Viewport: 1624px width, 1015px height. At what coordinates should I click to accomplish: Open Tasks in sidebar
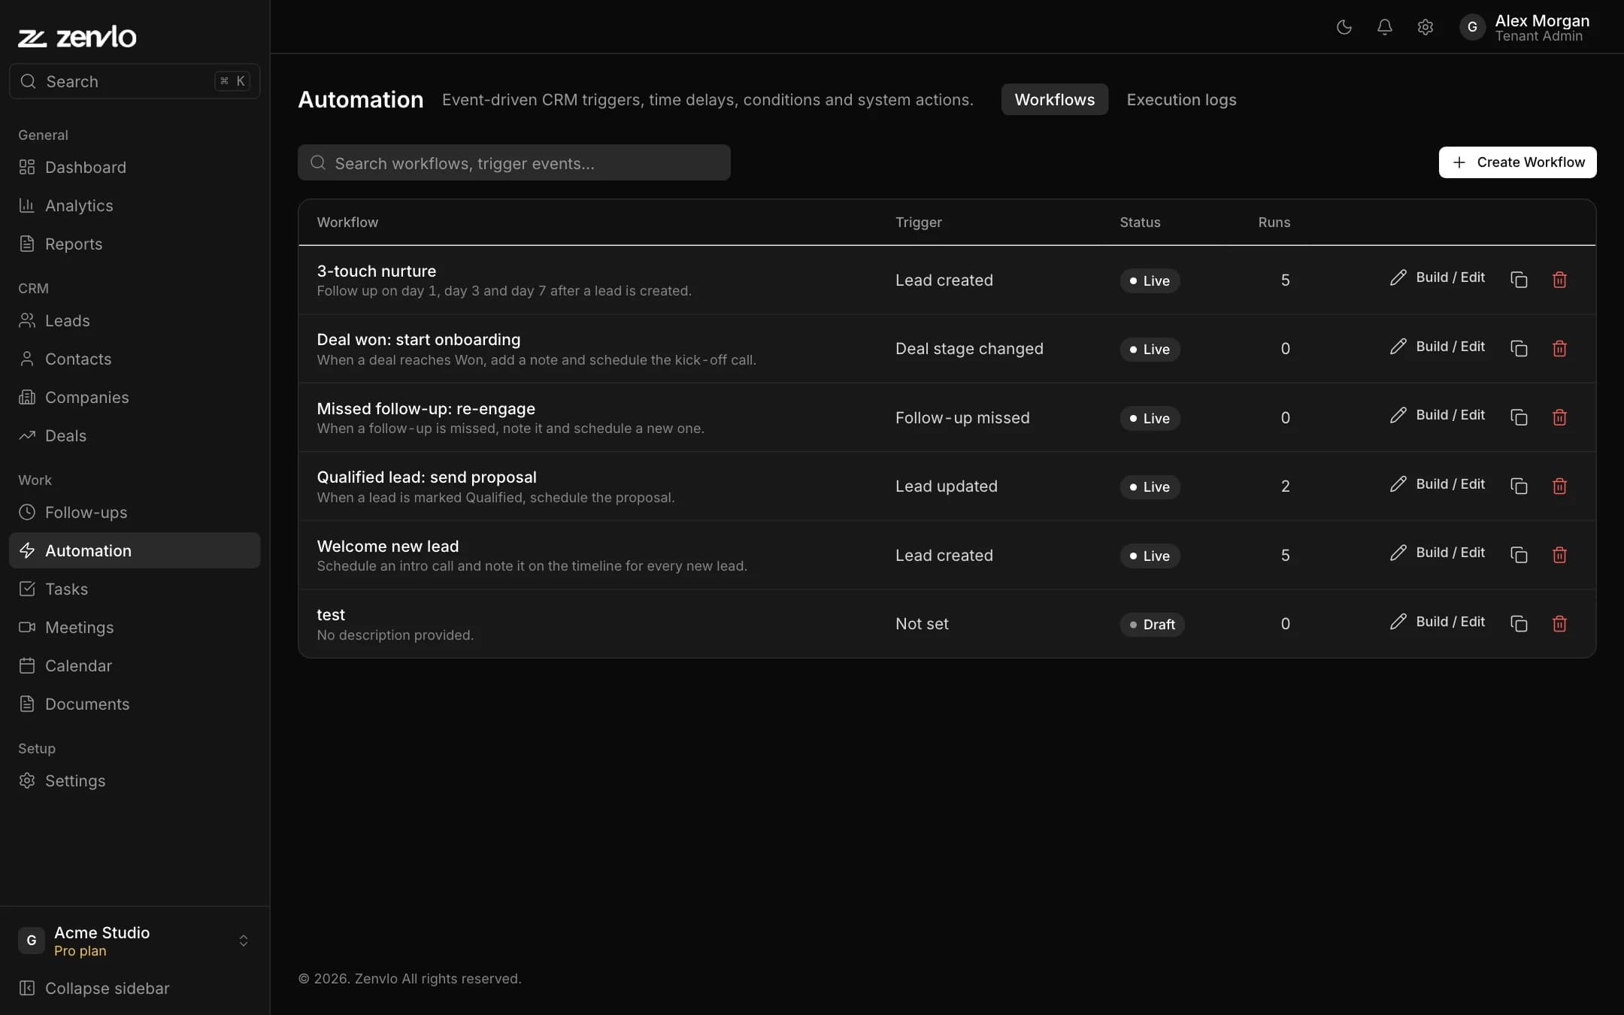(135, 589)
